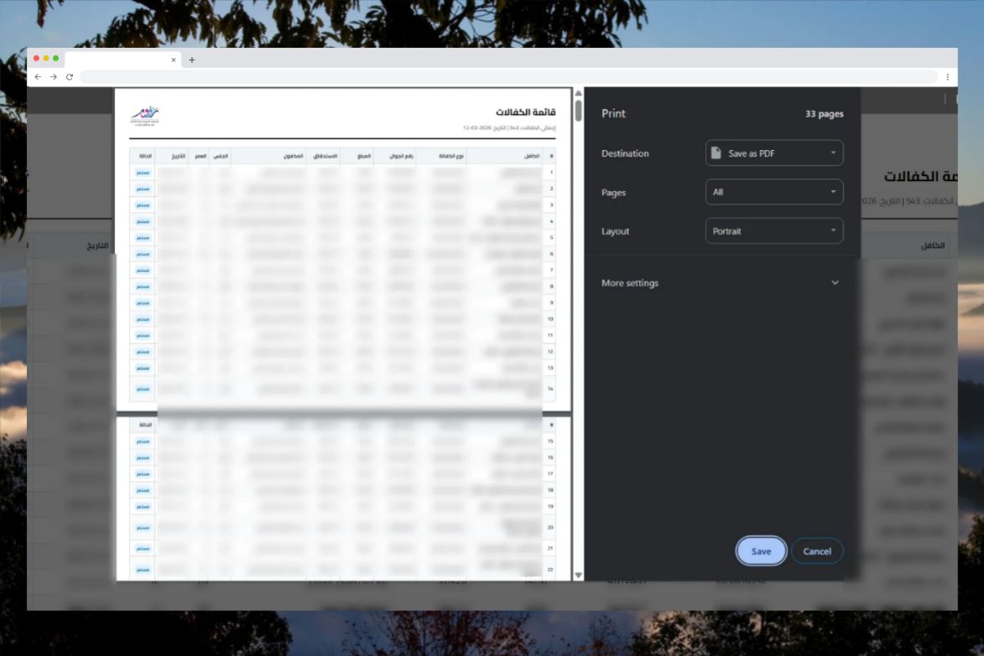
Task: Click row number 10 in the preview table
Action: click(x=549, y=319)
